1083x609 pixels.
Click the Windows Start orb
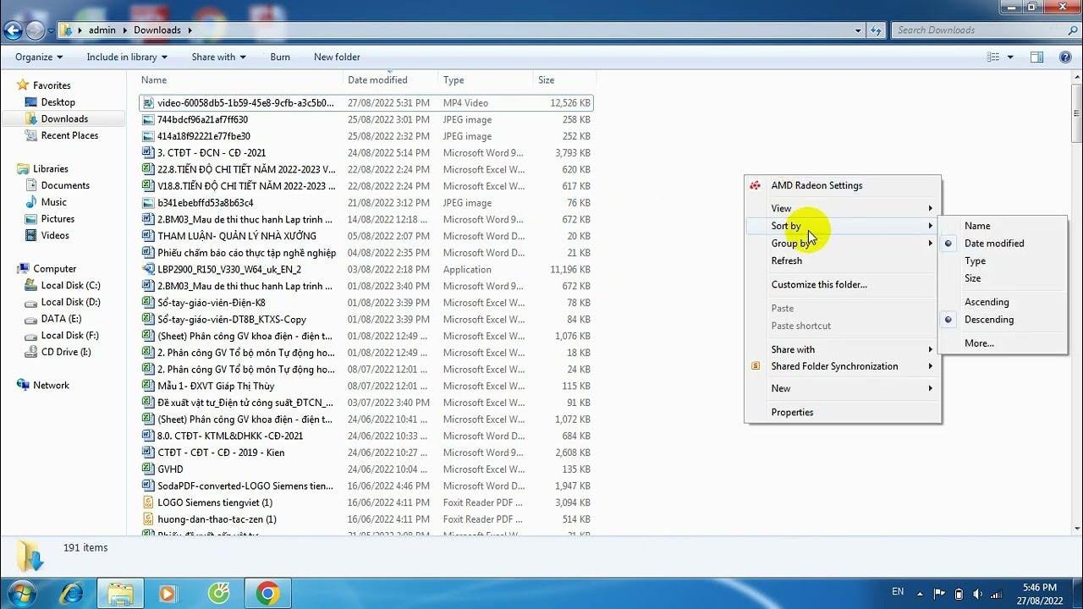pos(20,593)
